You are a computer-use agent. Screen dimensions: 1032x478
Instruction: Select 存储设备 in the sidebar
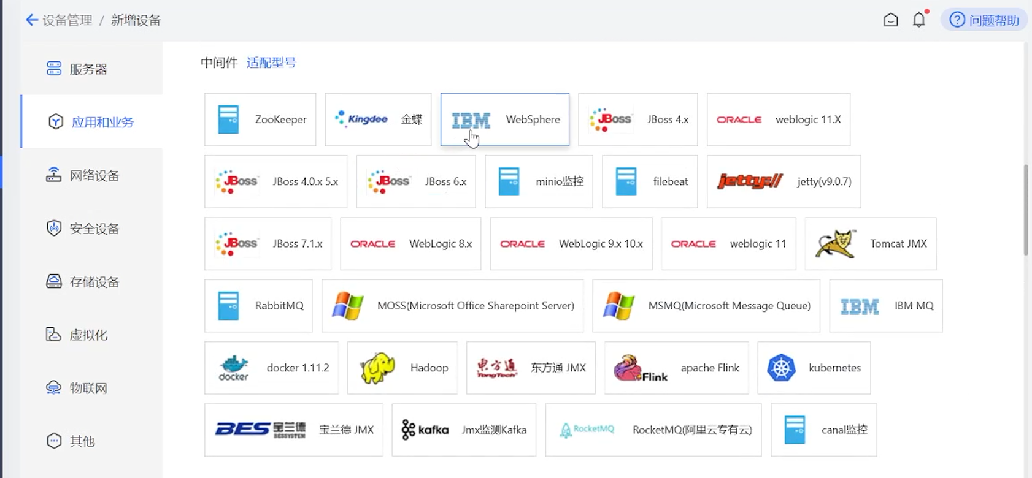pyautogui.click(x=92, y=282)
